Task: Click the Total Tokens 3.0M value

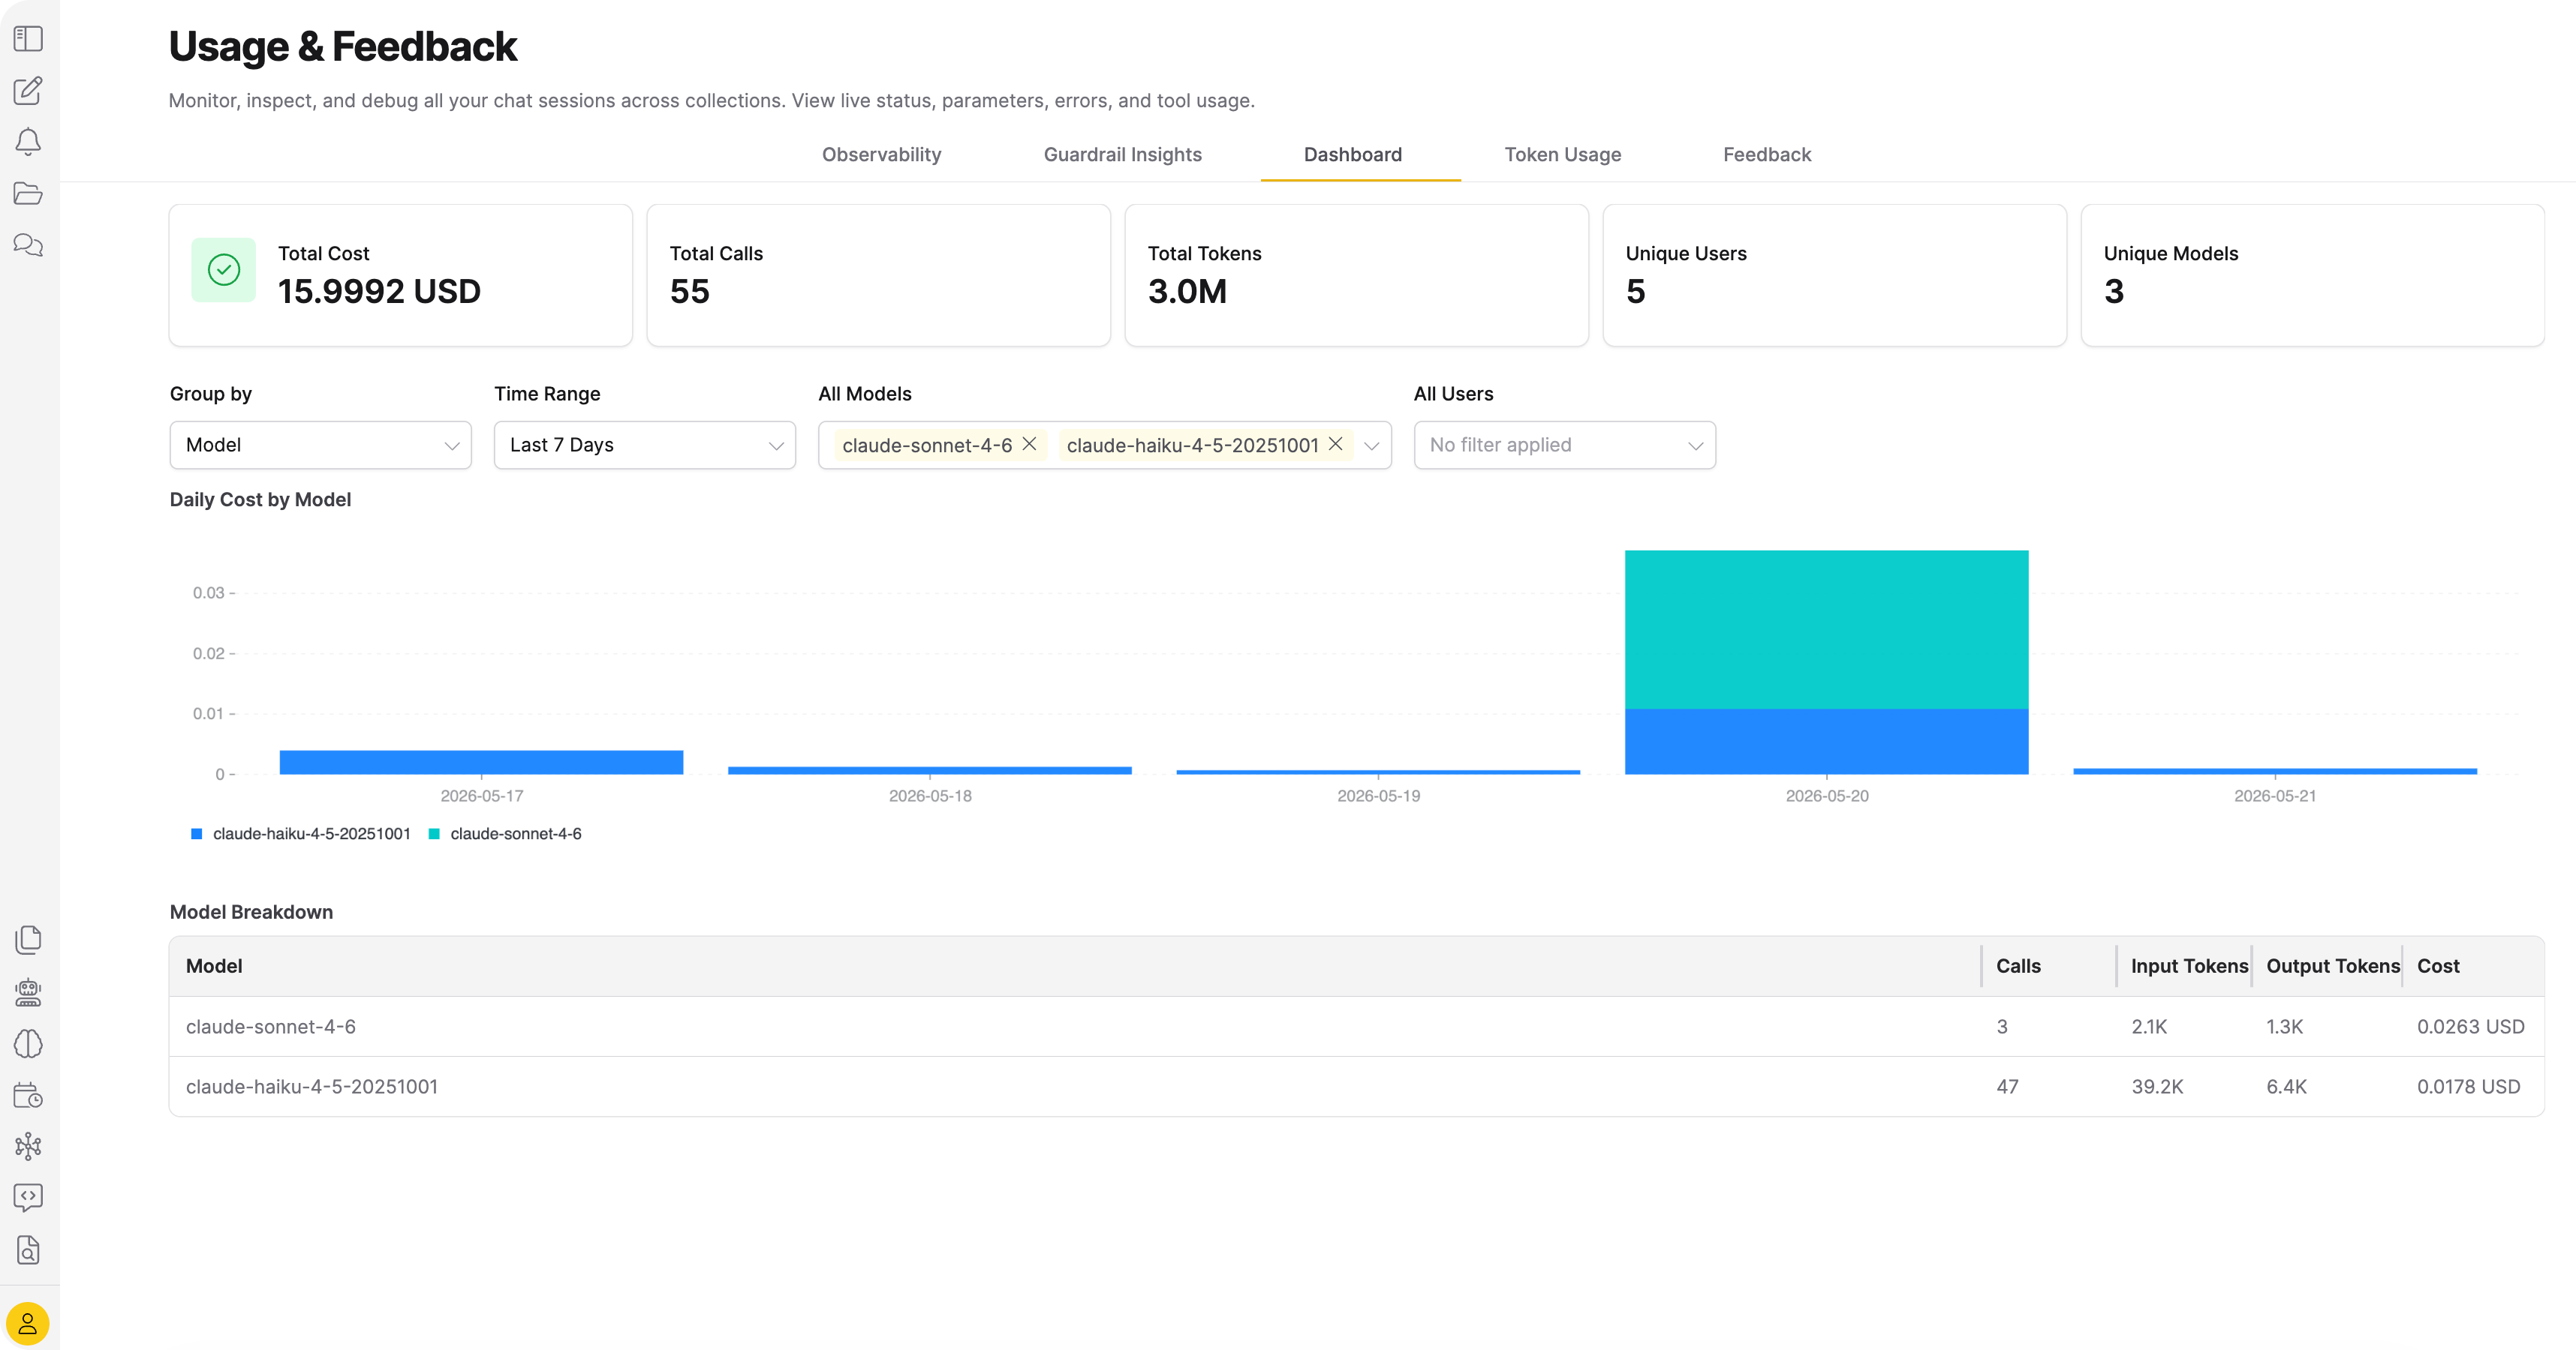Action: [x=1187, y=292]
